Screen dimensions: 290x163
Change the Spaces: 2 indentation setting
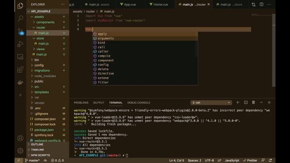point(194,160)
